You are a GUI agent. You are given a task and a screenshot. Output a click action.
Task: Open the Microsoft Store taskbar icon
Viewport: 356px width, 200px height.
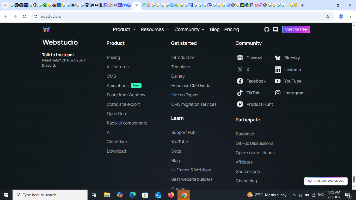tap(145, 195)
